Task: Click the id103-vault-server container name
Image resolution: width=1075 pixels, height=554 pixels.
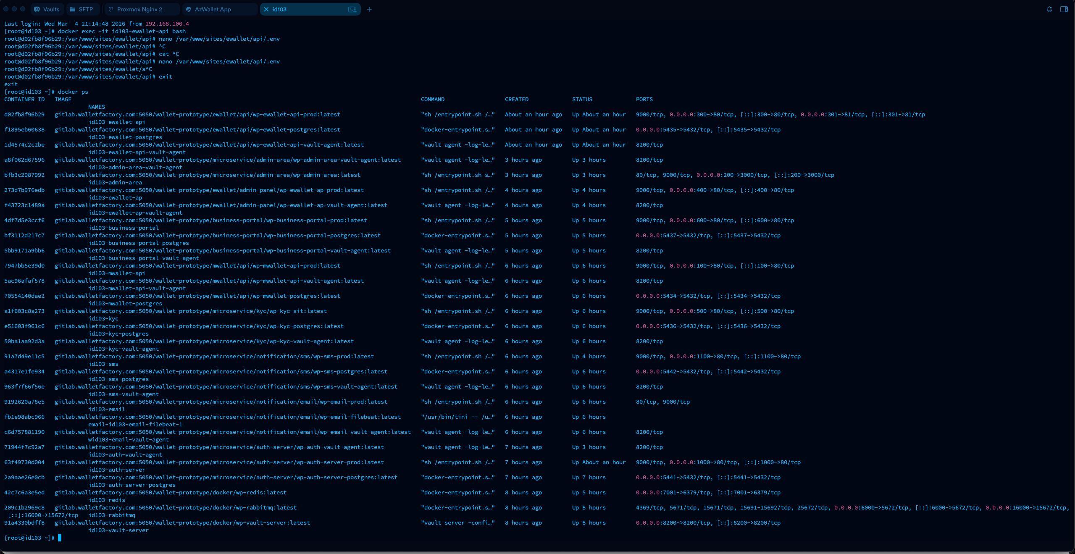Action: [x=118, y=530]
